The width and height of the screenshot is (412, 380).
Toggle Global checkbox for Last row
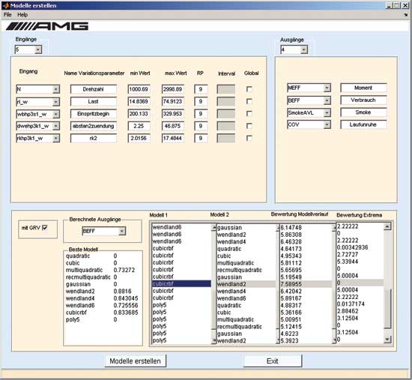tap(249, 101)
